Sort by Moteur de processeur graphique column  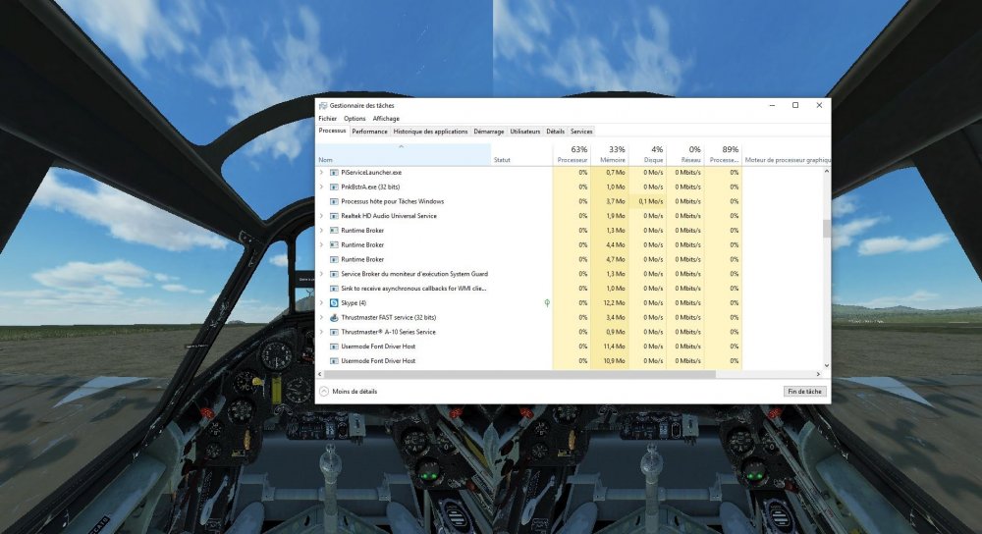(x=787, y=155)
